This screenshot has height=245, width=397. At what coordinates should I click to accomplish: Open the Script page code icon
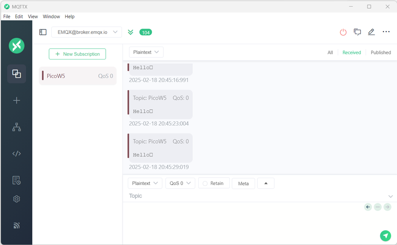[16, 153]
